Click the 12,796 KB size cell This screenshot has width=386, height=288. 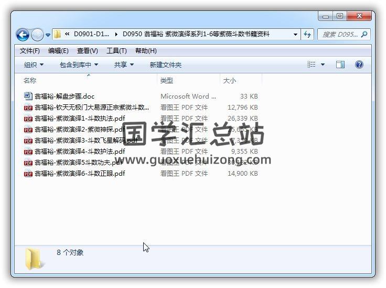coord(242,108)
